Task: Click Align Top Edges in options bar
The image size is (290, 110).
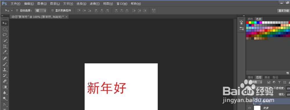Action: tap(79, 11)
